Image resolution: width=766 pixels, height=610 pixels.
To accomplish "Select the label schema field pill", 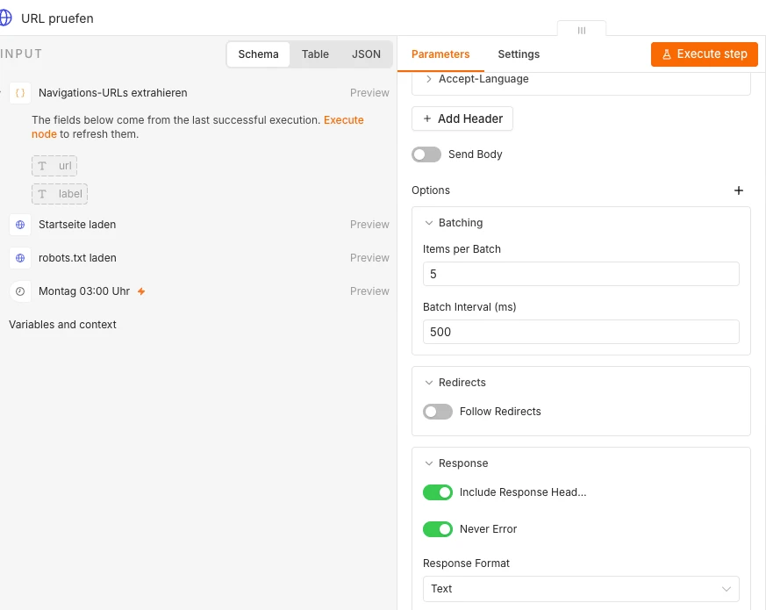I will pyautogui.click(x=60, y=194).
